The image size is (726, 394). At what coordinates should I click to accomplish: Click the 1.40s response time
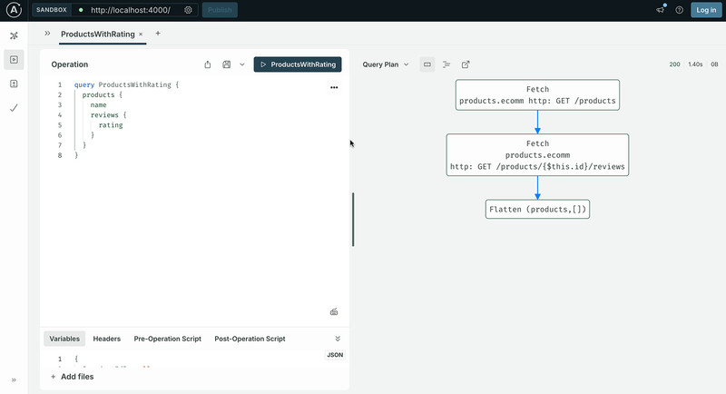[x=695, y=64]
